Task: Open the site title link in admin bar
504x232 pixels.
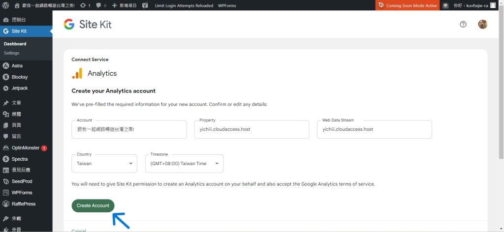Action: (x=49, y=5)
